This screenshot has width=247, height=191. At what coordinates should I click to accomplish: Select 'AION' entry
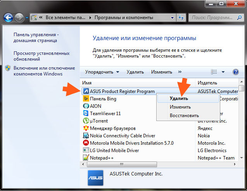click(95, 106)
